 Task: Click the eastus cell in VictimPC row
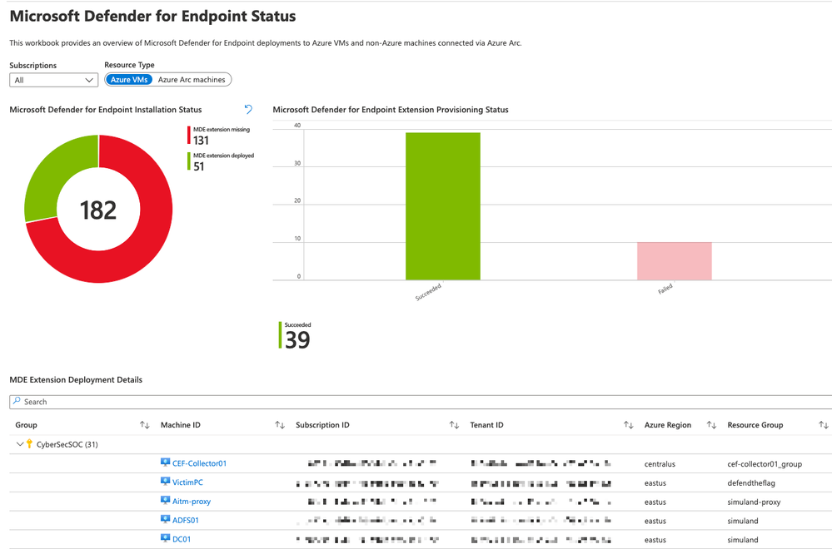point(655,482)
